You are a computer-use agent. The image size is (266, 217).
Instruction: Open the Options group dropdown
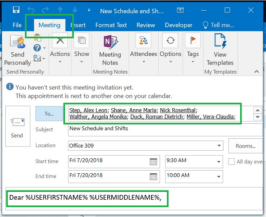click(x=171, y=49)
